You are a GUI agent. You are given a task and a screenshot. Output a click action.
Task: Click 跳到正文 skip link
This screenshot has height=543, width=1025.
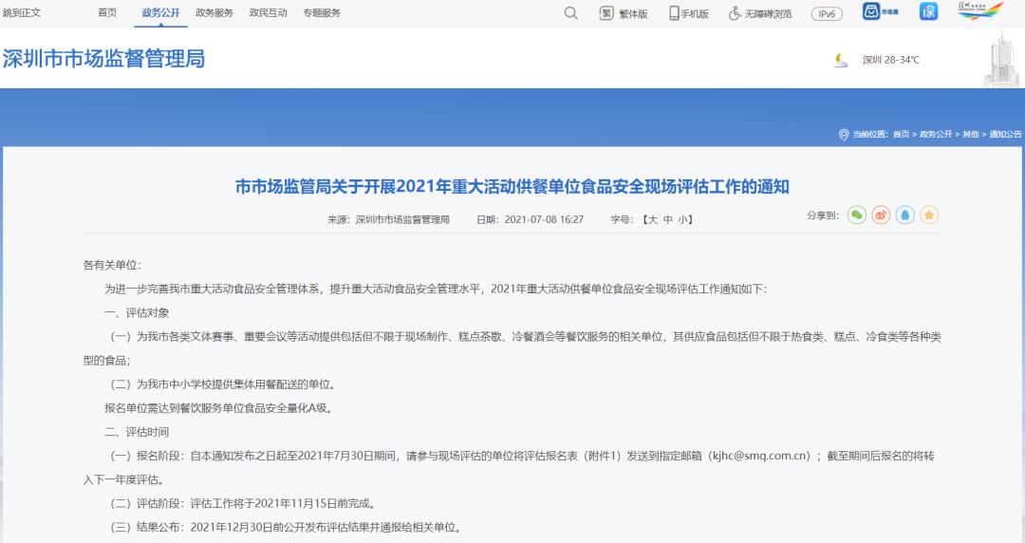(22, 13)
